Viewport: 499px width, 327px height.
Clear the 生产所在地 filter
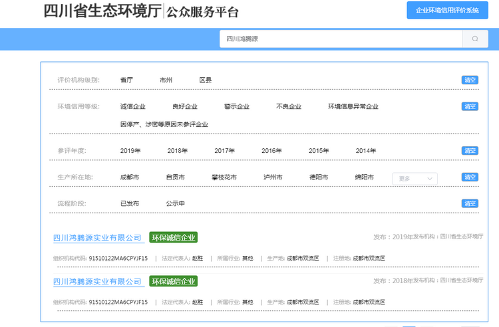coord(470,177)
